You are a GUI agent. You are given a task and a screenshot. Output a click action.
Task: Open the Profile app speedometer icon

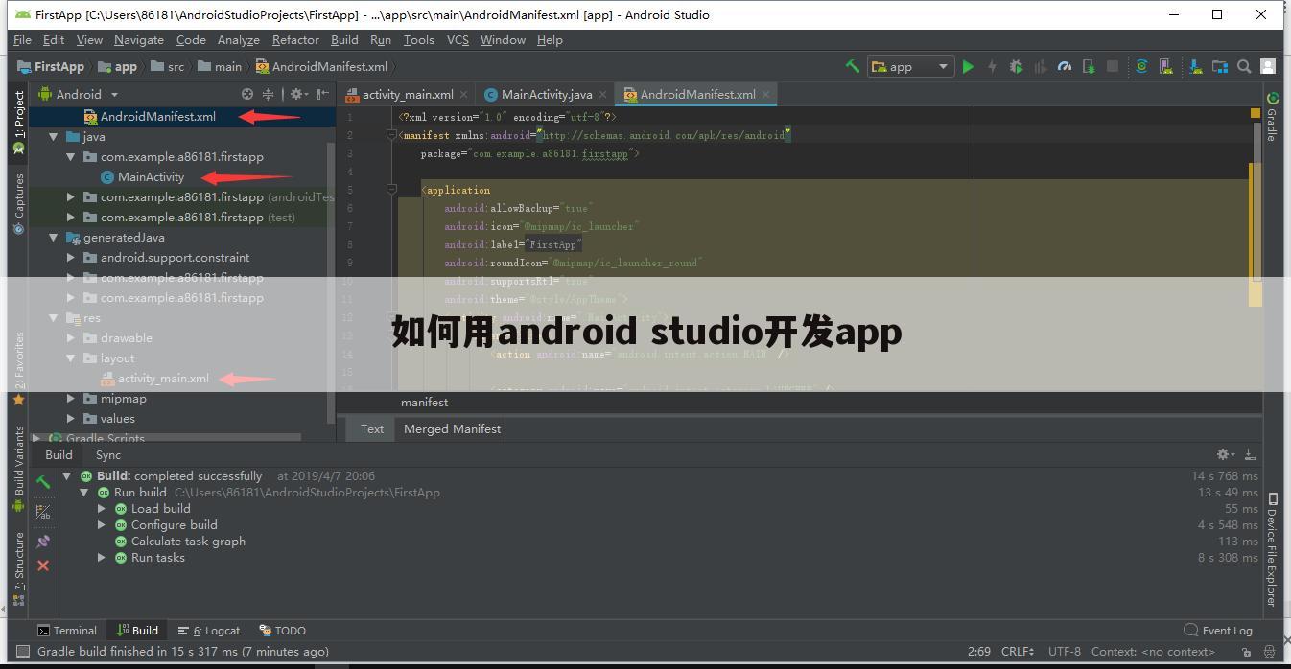[1064, 66]
